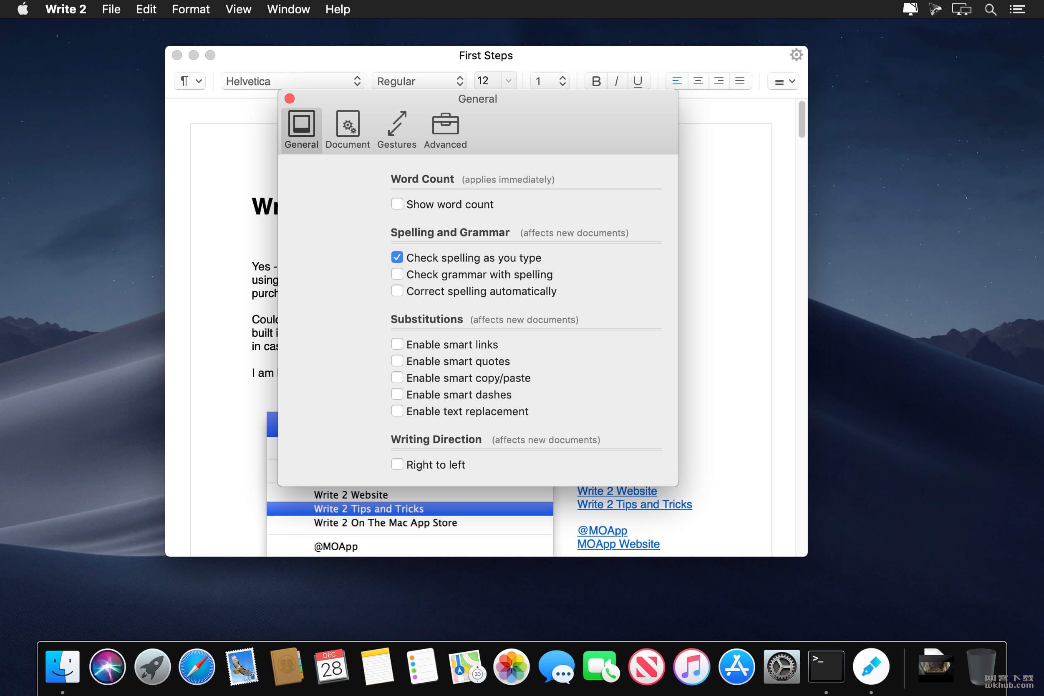Open Spotlight search in menu bar
The width and height of the screenshot is (1044, 696).
990,9
